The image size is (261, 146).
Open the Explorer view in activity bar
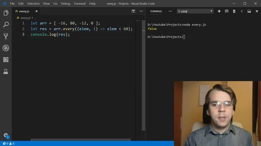pos(6,13)
